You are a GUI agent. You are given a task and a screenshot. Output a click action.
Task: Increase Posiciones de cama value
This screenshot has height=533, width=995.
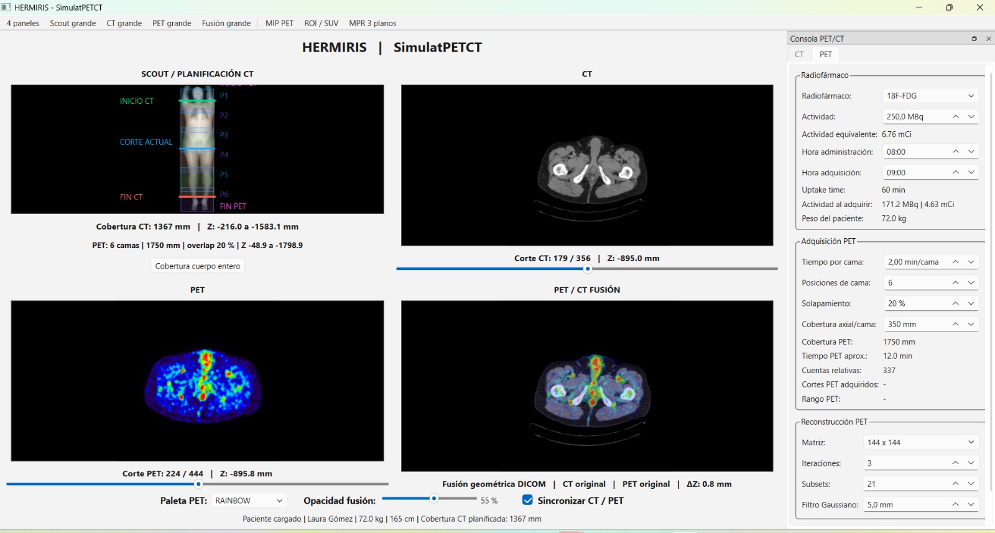point(956,282)
